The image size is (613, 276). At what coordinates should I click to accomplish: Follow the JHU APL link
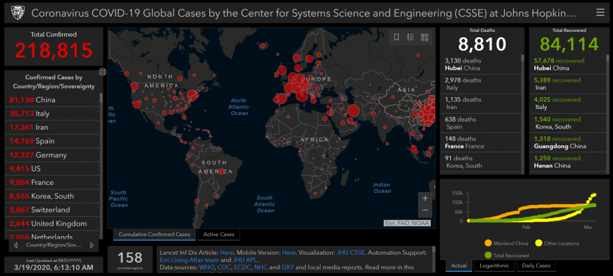tap(245, 260)
